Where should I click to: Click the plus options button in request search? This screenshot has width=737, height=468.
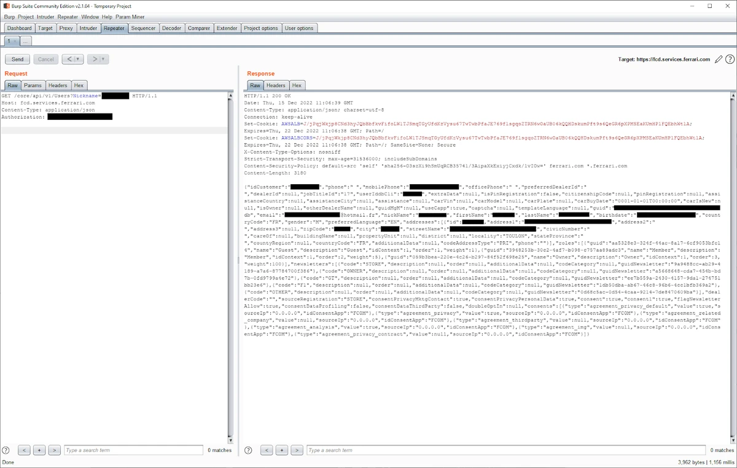[39, 450]
